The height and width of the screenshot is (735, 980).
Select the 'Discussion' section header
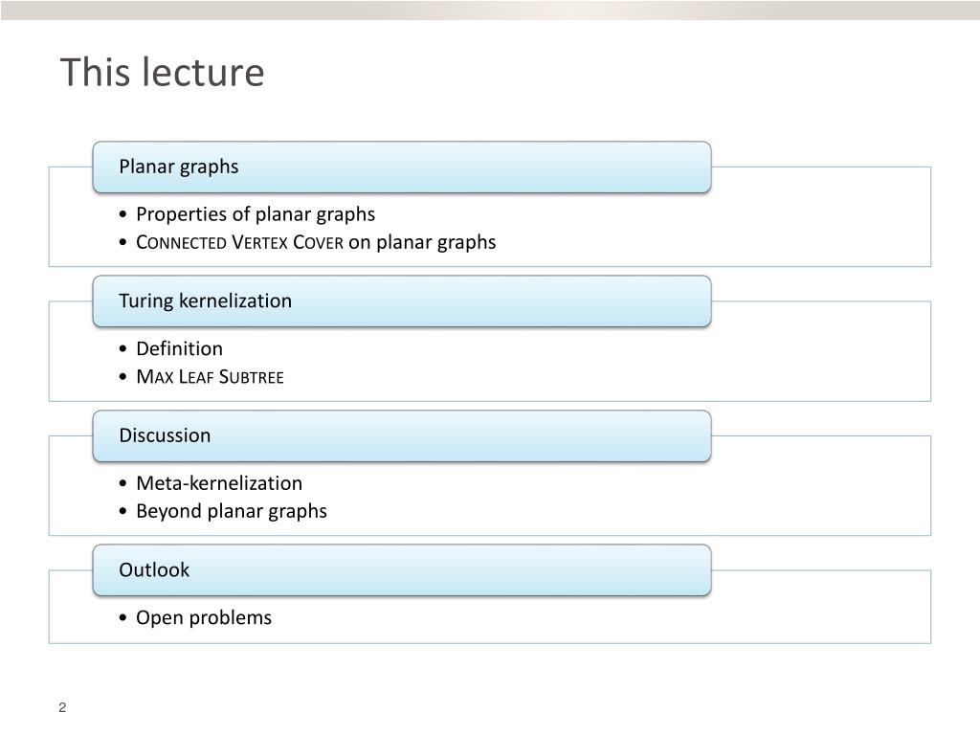coord(402,435)
